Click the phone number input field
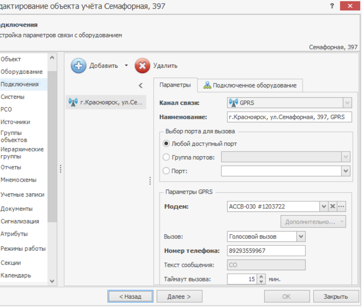Image resolution: width=362 pixels, height=307 pixels. [266, 251]
